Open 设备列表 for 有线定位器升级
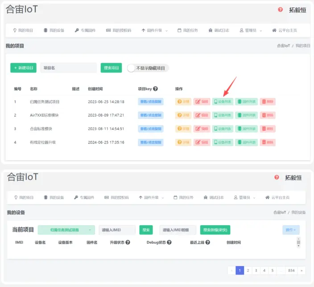The image size is (314, 287). [x=223, y=142]
